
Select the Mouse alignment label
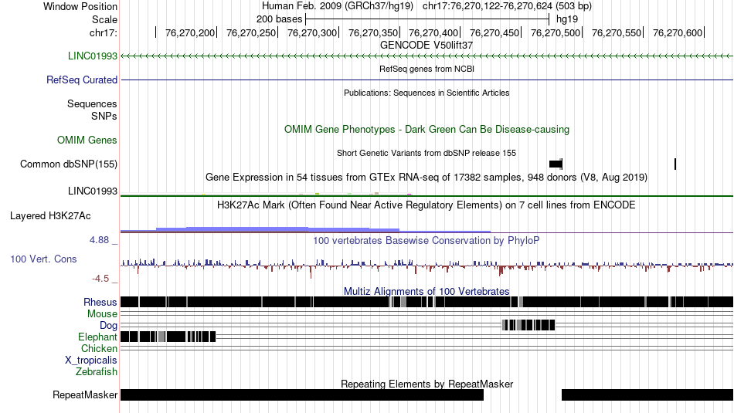click(102, 314)
